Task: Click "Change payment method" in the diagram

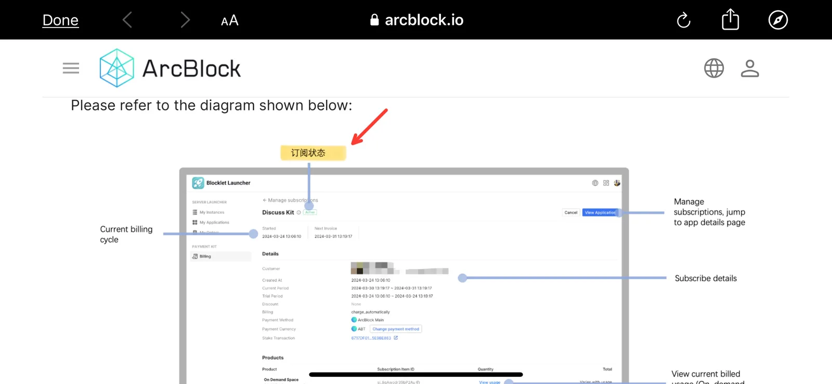Action: point(396,329)
